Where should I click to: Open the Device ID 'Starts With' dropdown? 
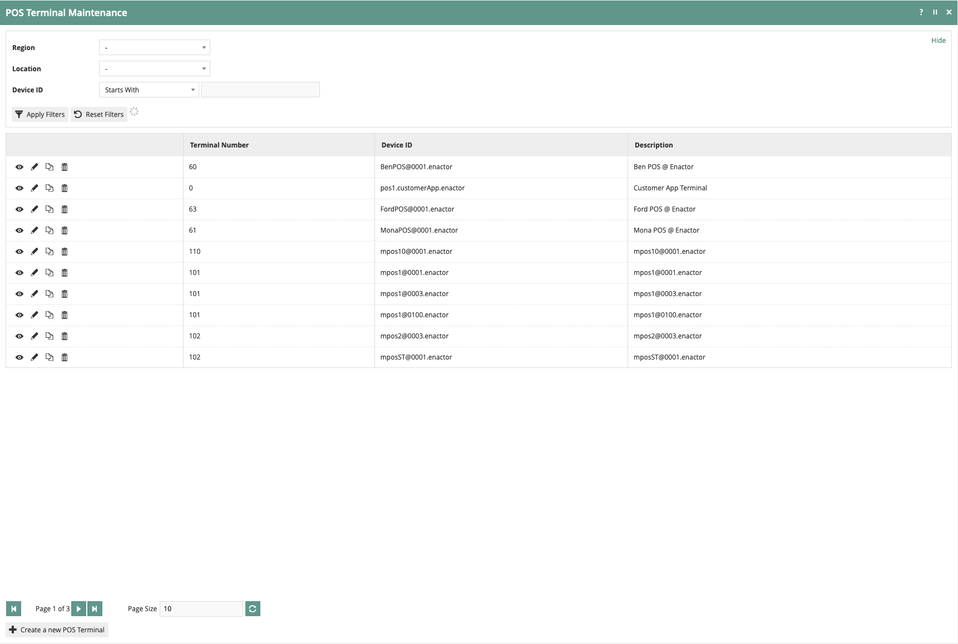click(x=149, y=90)
